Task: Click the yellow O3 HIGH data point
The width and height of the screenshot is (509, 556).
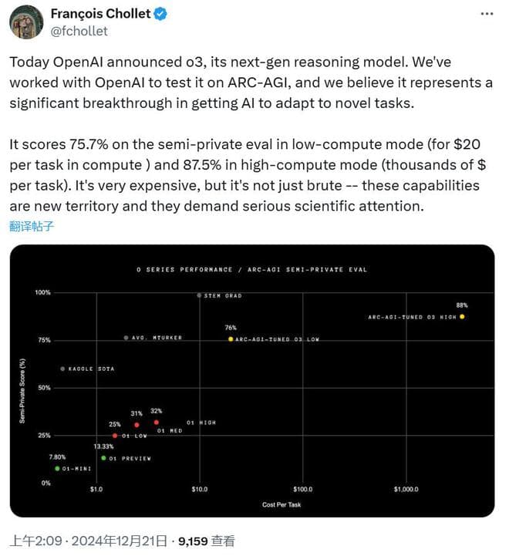Action: click(462, 317)
